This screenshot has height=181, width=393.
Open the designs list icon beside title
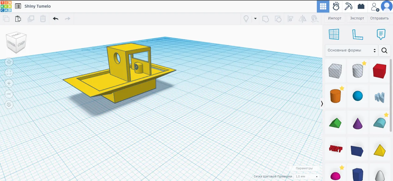coord(18,6)
